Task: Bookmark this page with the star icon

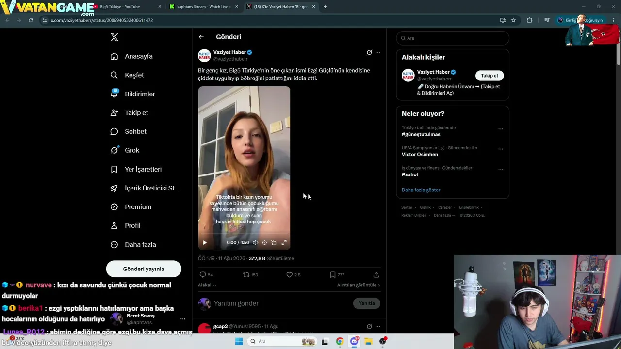Action: point(513,20)
